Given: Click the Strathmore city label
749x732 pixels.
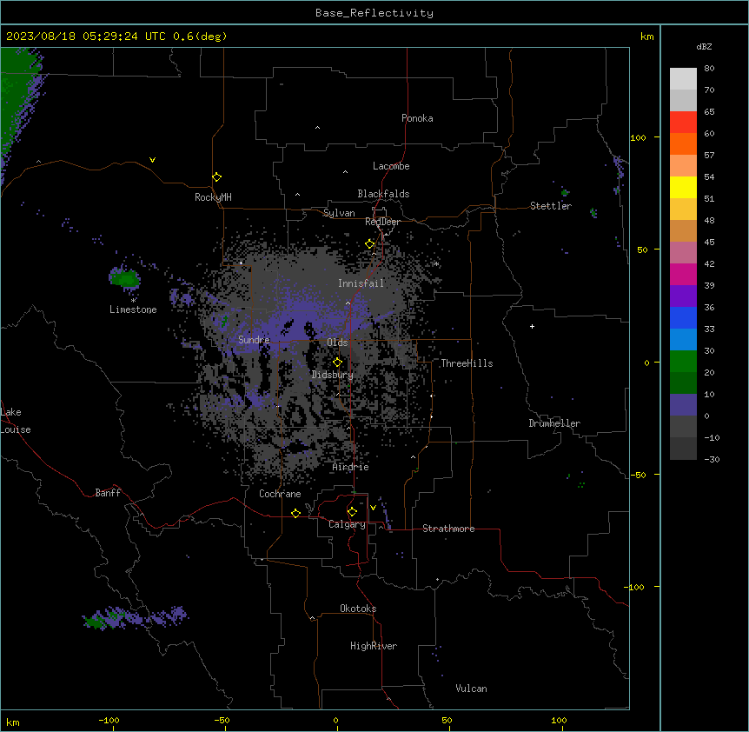Looking at the screenshot, I should tap(448, 529).
